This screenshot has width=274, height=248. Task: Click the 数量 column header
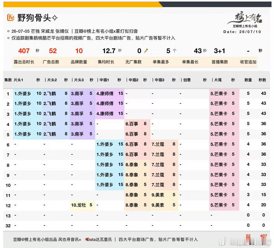pos(248,80)
